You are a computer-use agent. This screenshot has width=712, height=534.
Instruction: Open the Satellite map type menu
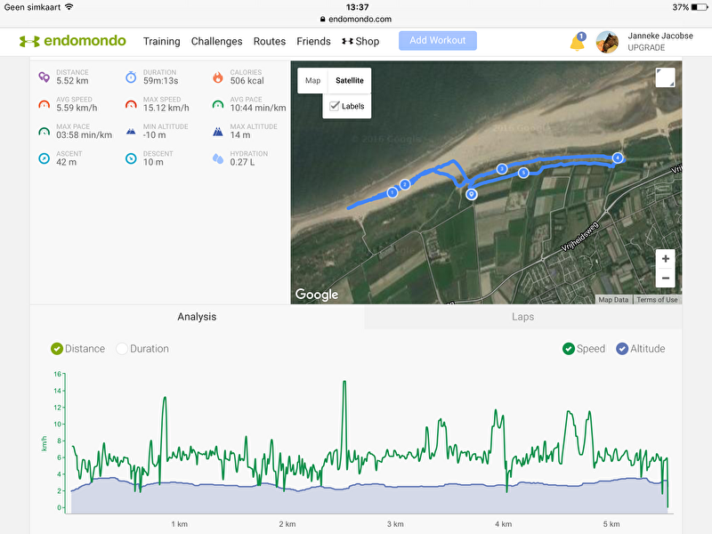(349, 80)
